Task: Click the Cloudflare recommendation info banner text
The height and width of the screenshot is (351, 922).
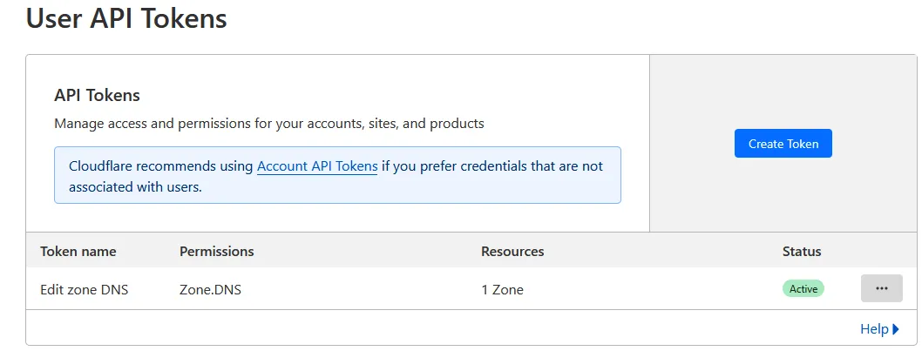Action: coord(453,165)
